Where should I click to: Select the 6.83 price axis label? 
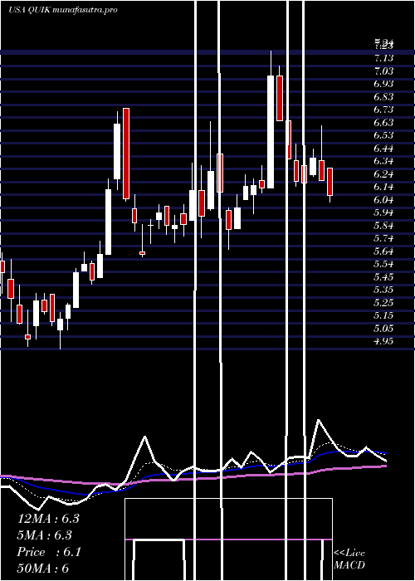coord(383,97)
